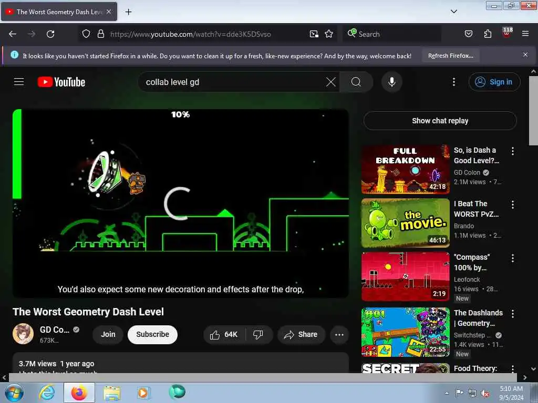Open the YouTube guide hamburger menu
538x403 pixels.
click(x=19, y=82)
